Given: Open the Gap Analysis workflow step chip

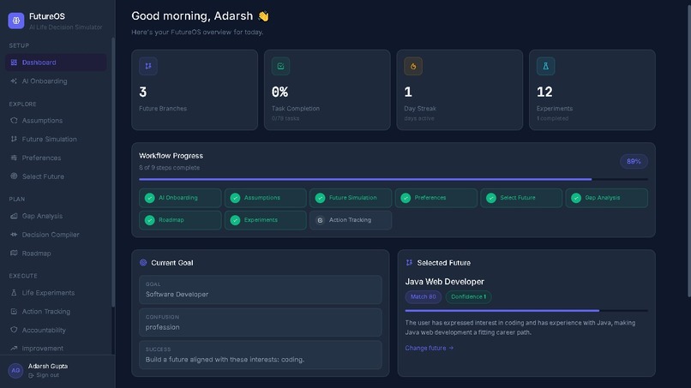Looking at the screenshot, I should (x=606, y=198).
